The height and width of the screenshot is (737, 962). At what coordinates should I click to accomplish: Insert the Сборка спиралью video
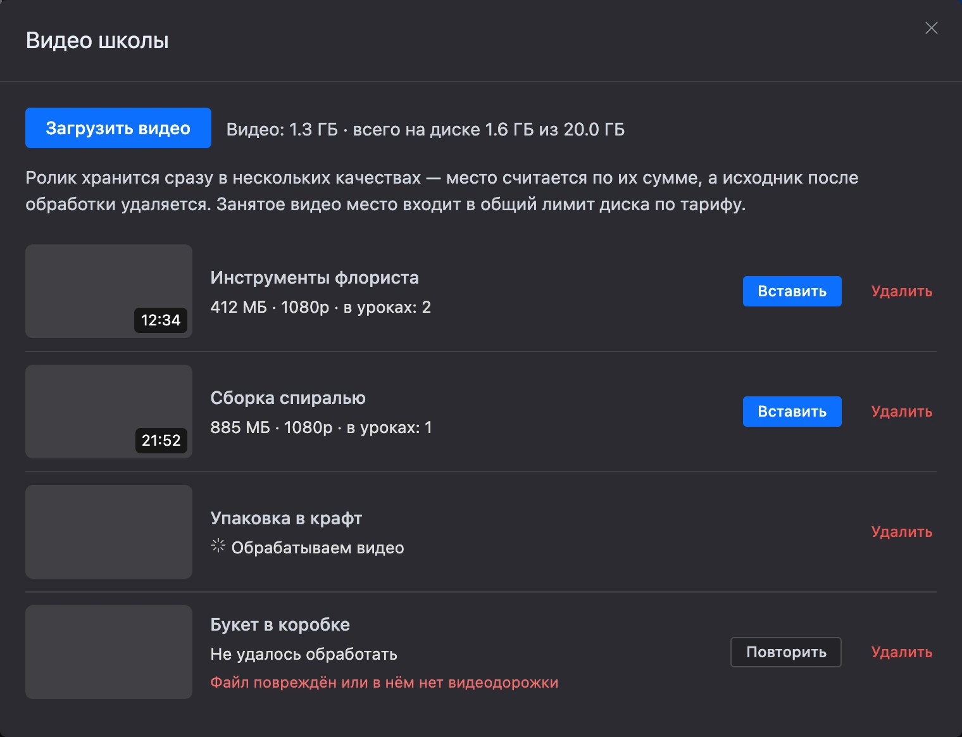click(x=792, y=412)
